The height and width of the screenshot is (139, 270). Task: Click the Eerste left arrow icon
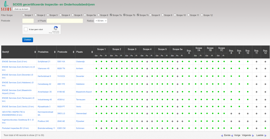point(222,135)
